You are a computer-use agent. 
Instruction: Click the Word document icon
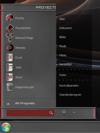[10, 77]
